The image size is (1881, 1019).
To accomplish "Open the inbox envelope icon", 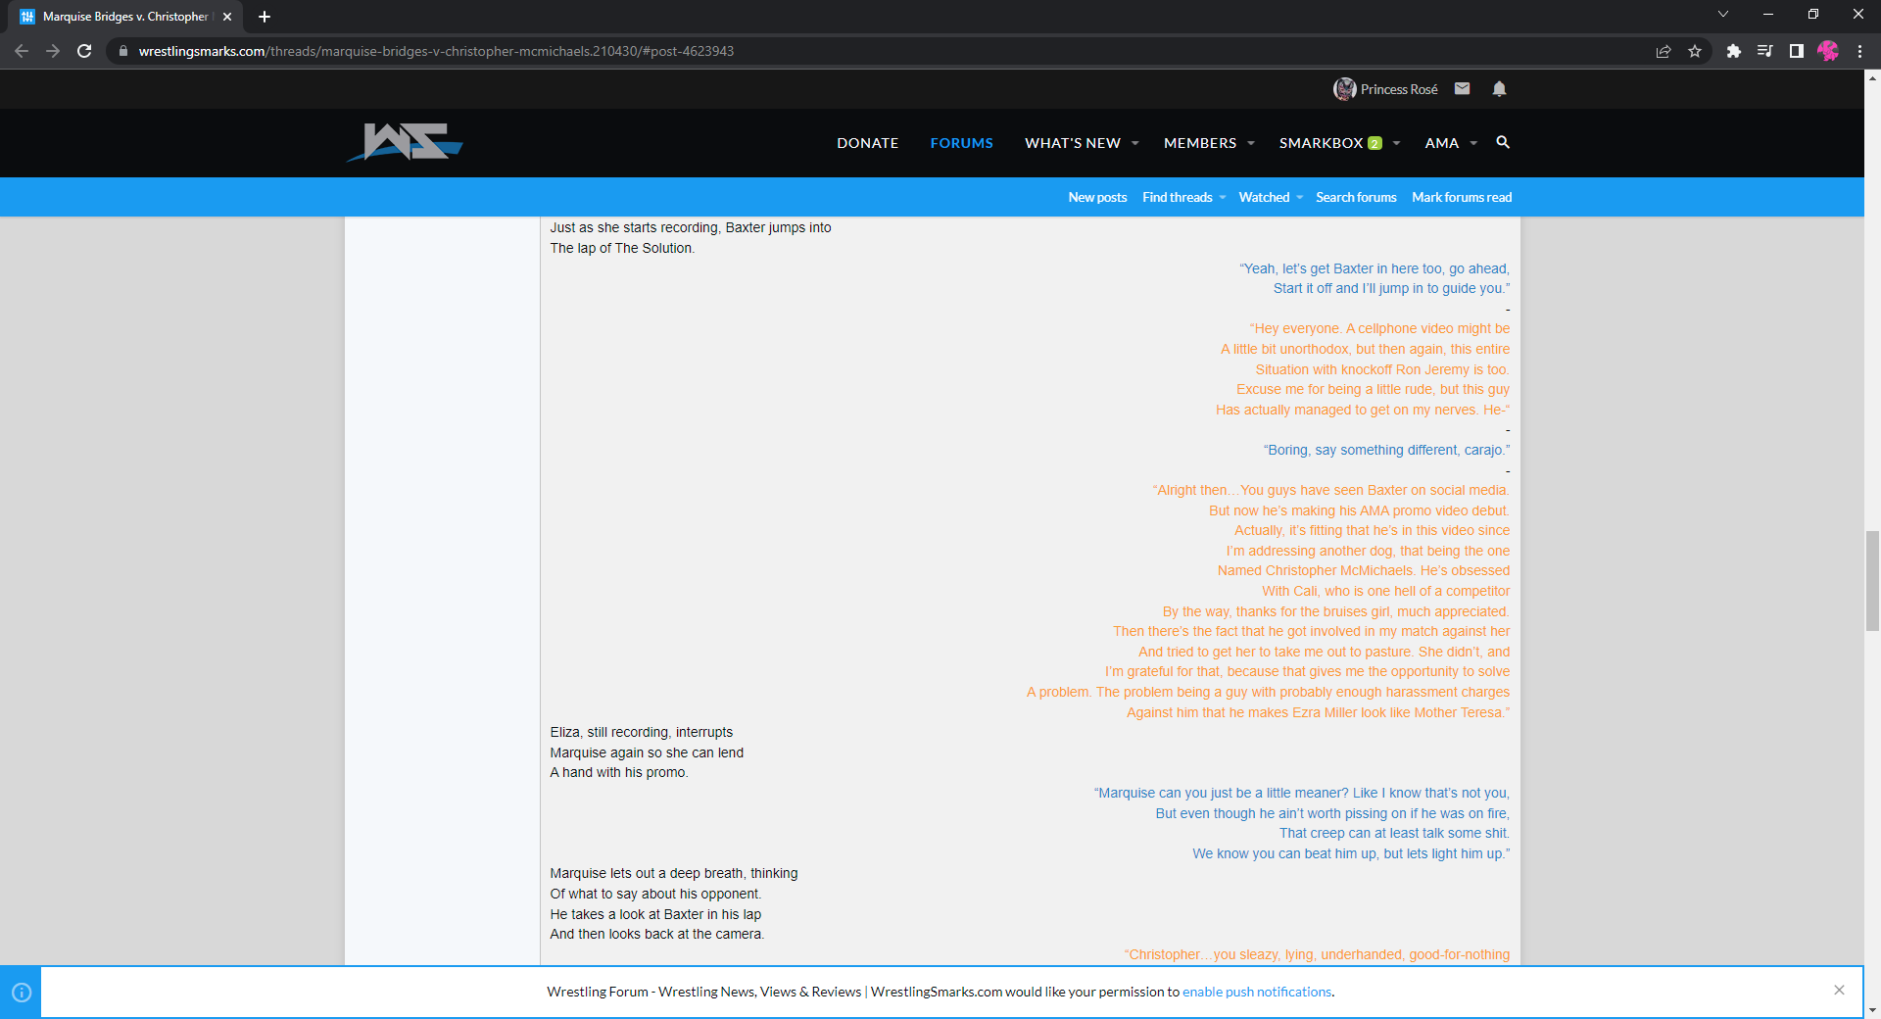I will [1462, 89].
